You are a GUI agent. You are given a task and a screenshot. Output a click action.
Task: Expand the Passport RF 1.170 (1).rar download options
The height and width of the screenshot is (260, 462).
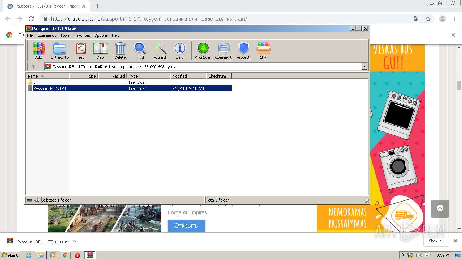click(75, 242)
